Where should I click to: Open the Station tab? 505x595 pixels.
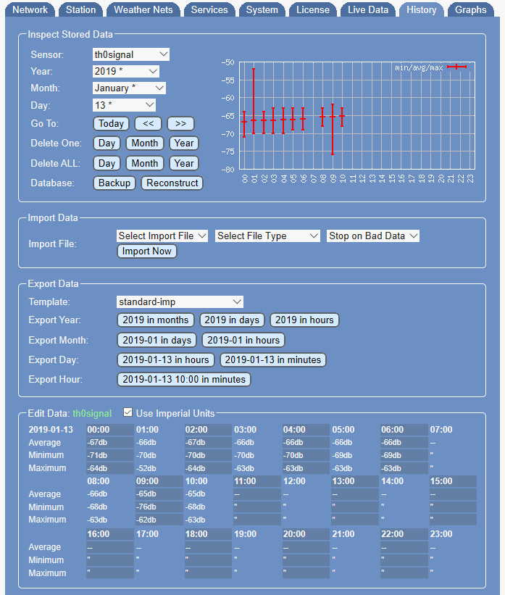pos(80,10)
